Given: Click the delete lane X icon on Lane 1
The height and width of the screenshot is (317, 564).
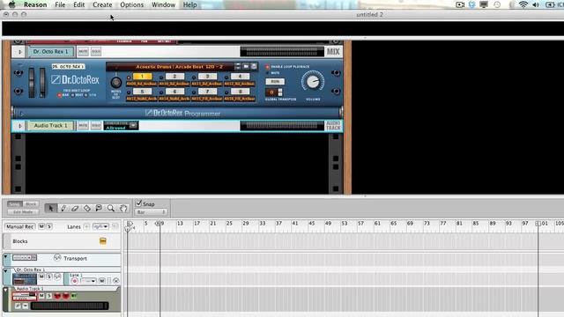Looking at the screenshot, I should pos(115,281).
